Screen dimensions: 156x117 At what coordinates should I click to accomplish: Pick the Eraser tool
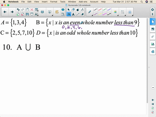pos(82,14)
